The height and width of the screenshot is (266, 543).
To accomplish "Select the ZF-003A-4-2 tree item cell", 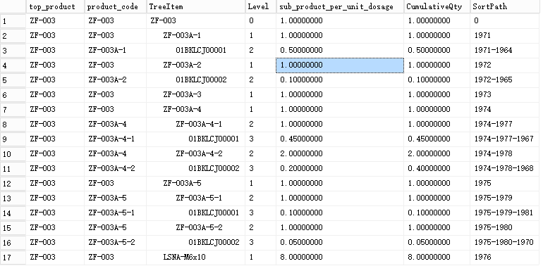I will (x=195, y=153).
